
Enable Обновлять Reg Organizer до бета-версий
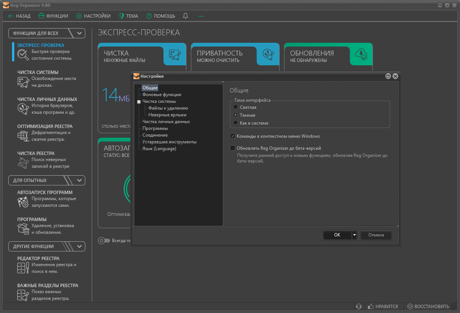click(233, 148)
